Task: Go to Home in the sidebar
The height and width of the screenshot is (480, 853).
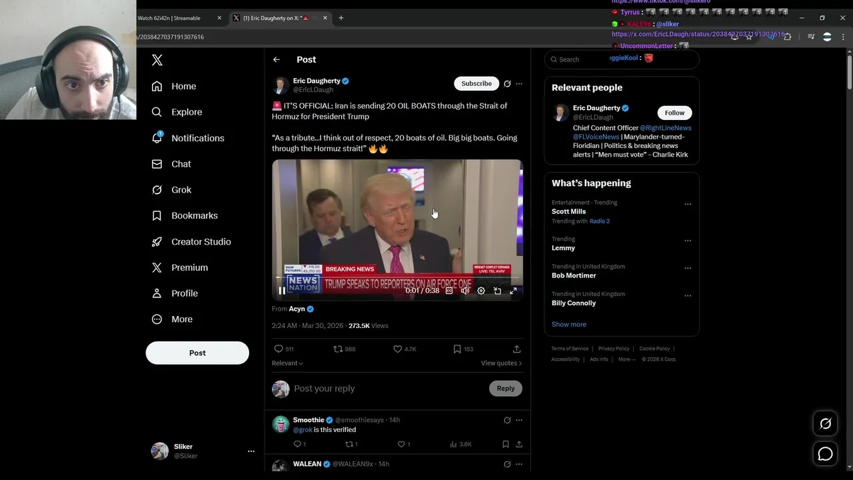Action: coord(174,86)
